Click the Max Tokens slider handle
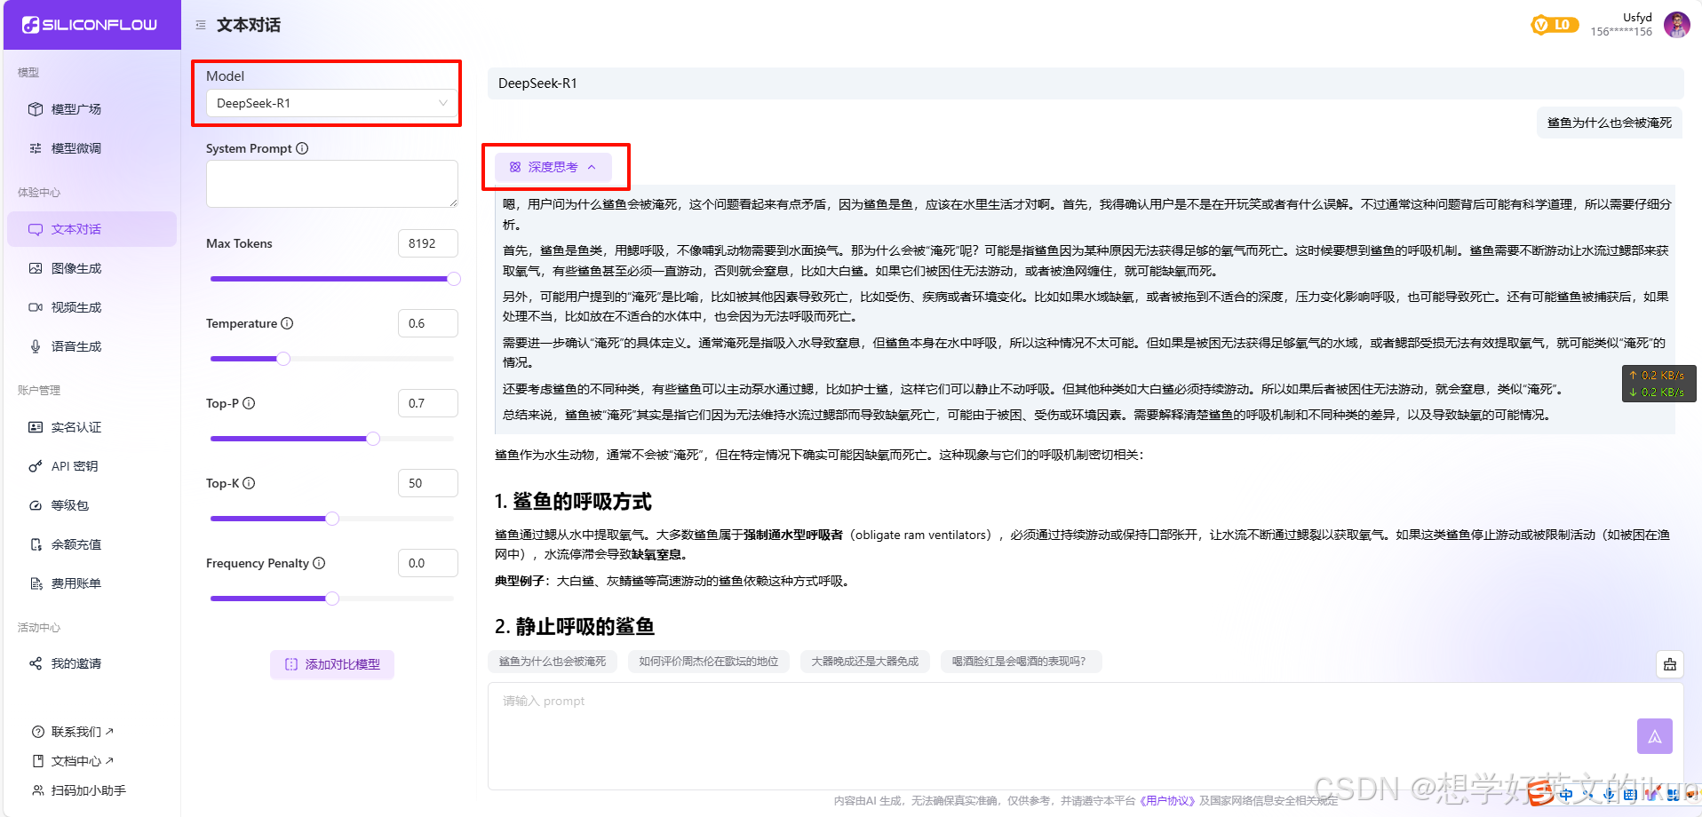 (x=454, y=279)
